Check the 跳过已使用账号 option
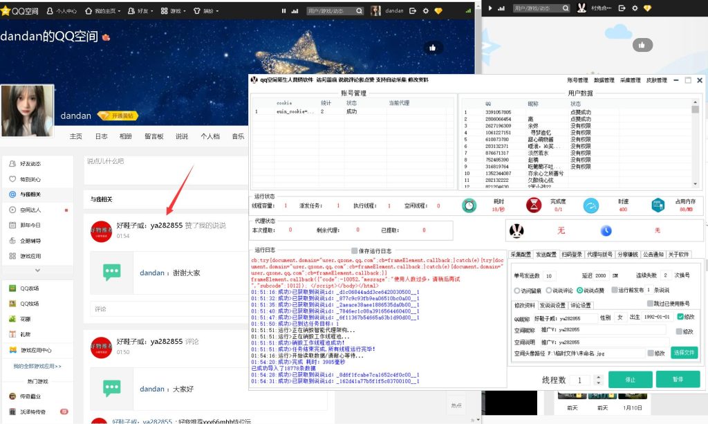Viewport: 708px width, 424px height. (x=649, y=303)
